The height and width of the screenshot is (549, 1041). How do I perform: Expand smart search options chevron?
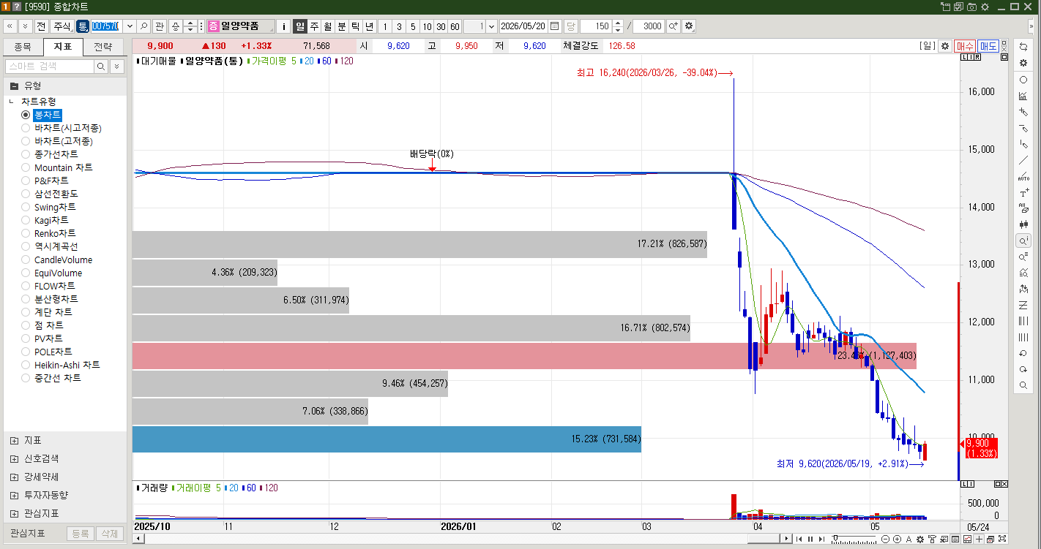click(116, 67)
